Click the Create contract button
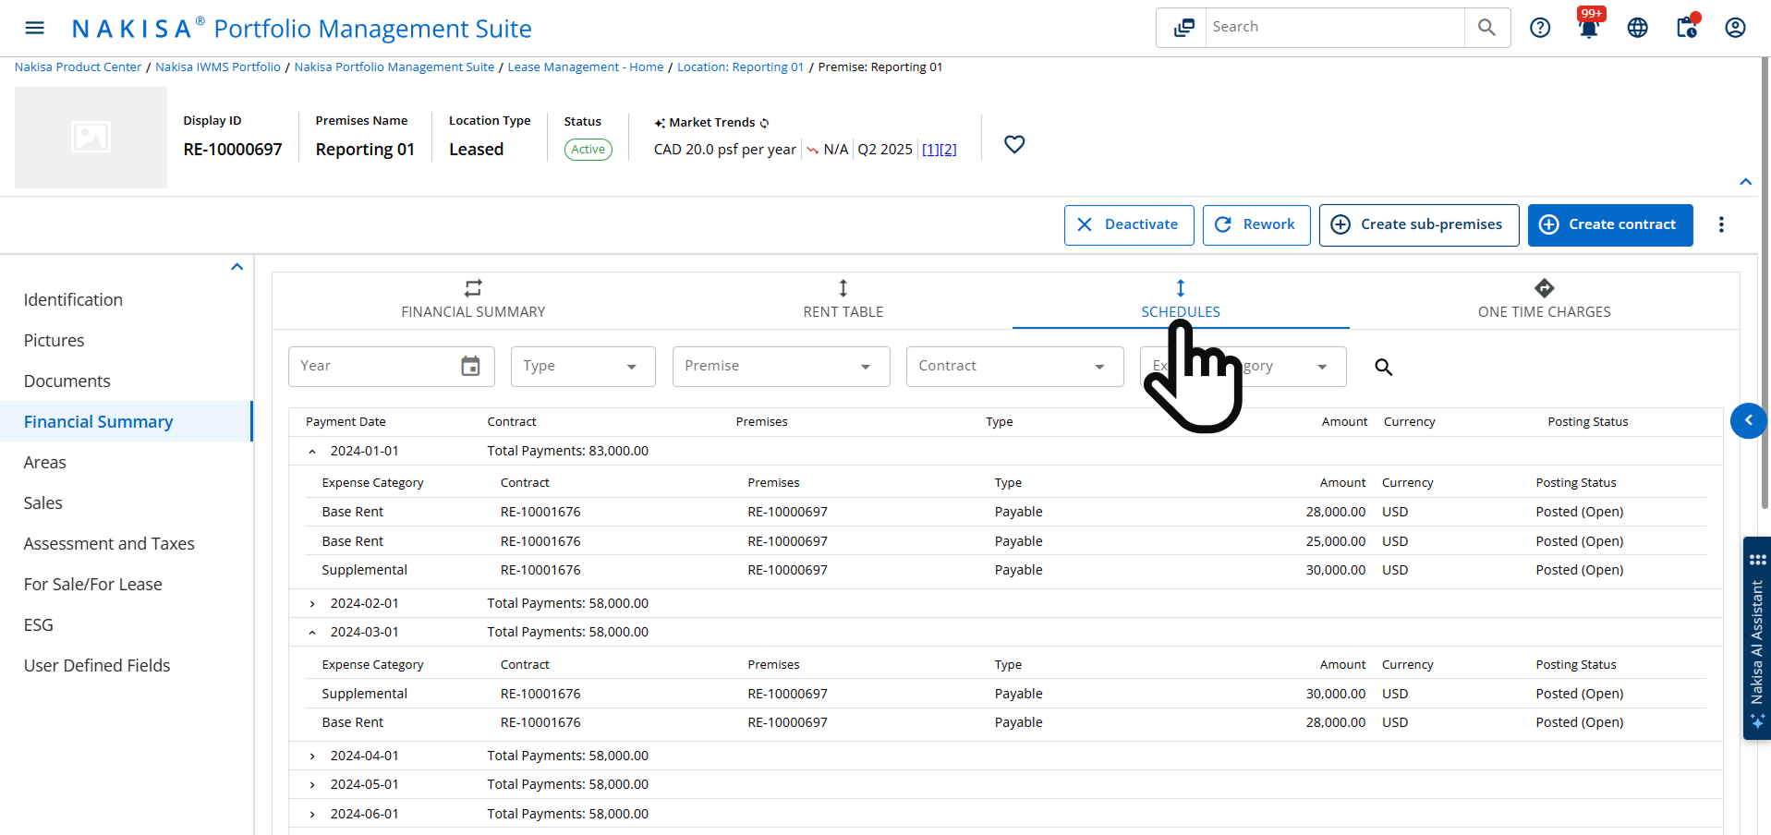 [x=1609, y=225]
